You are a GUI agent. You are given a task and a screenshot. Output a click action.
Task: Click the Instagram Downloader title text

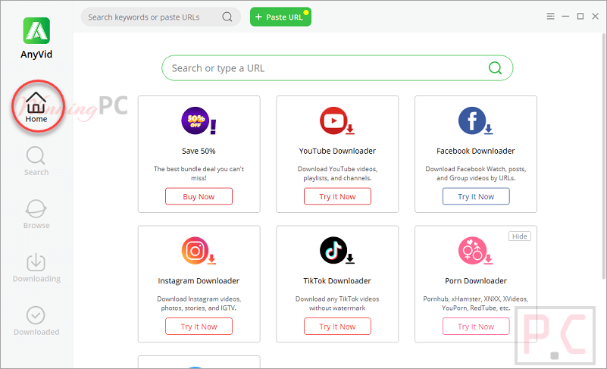coord(199,280)
